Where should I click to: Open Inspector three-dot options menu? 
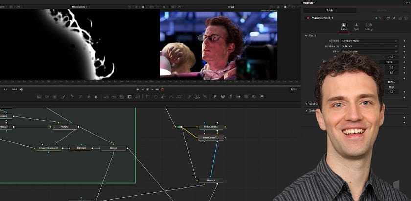click(x=407, y=3)
